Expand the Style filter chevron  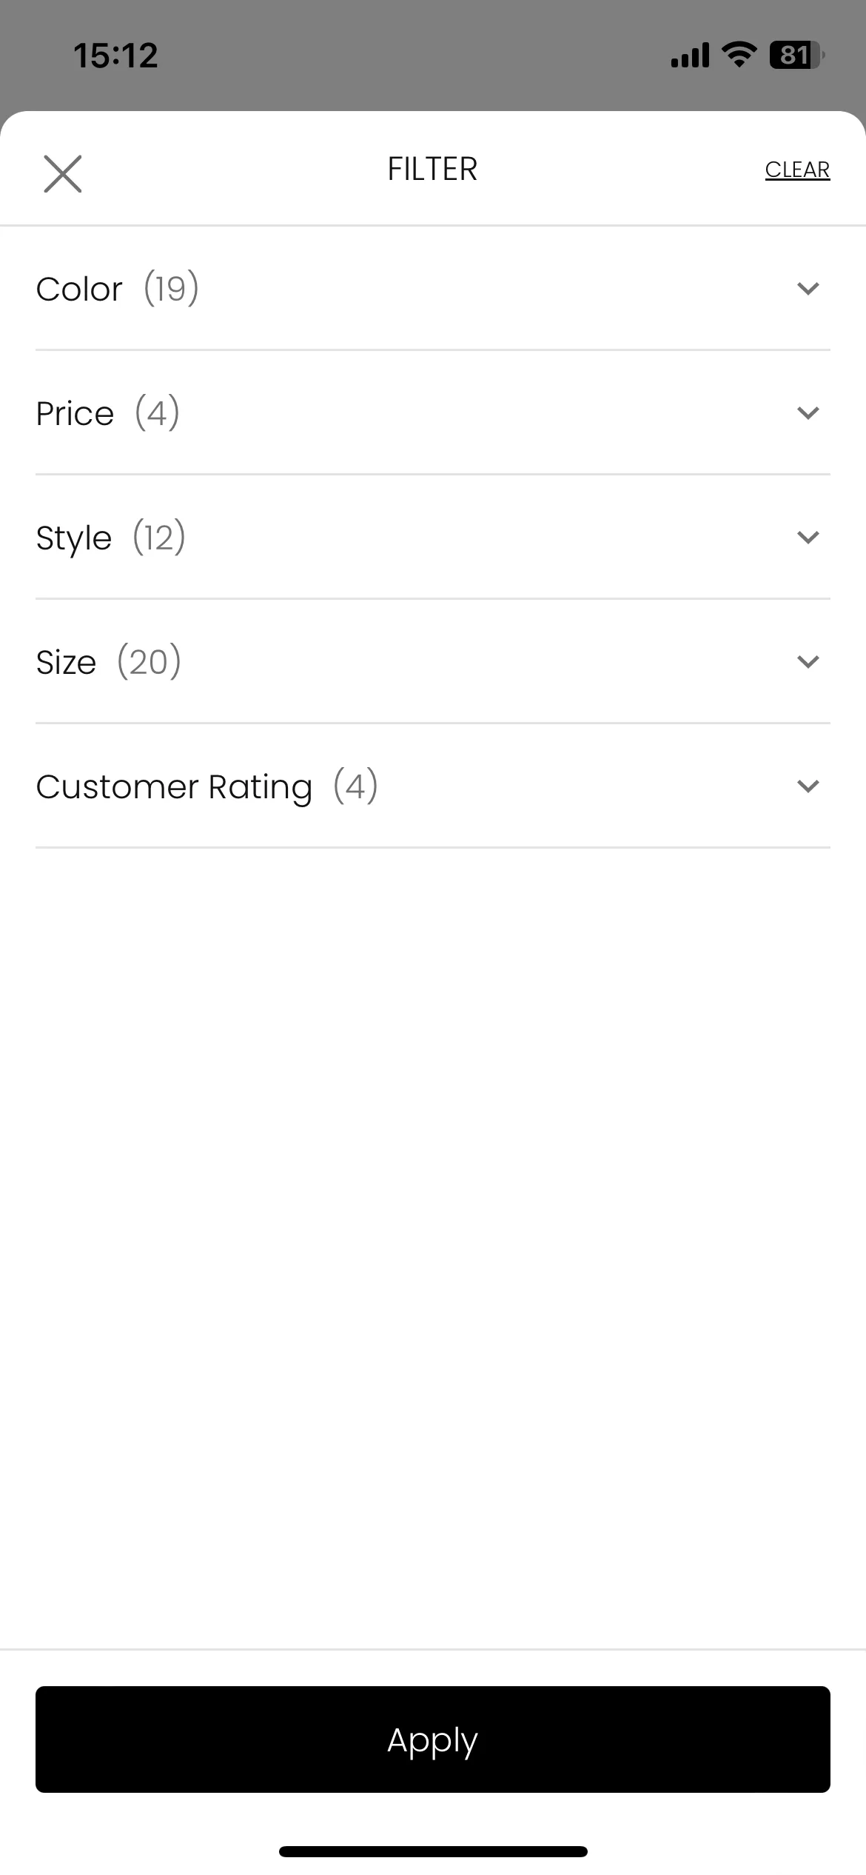pos(808,537)
